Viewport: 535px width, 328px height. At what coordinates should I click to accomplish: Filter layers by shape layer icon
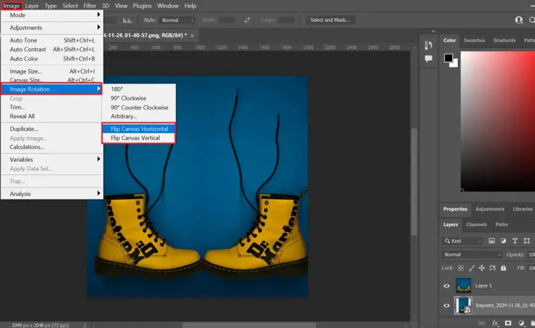pyautogui.click(x=527, y=241)
